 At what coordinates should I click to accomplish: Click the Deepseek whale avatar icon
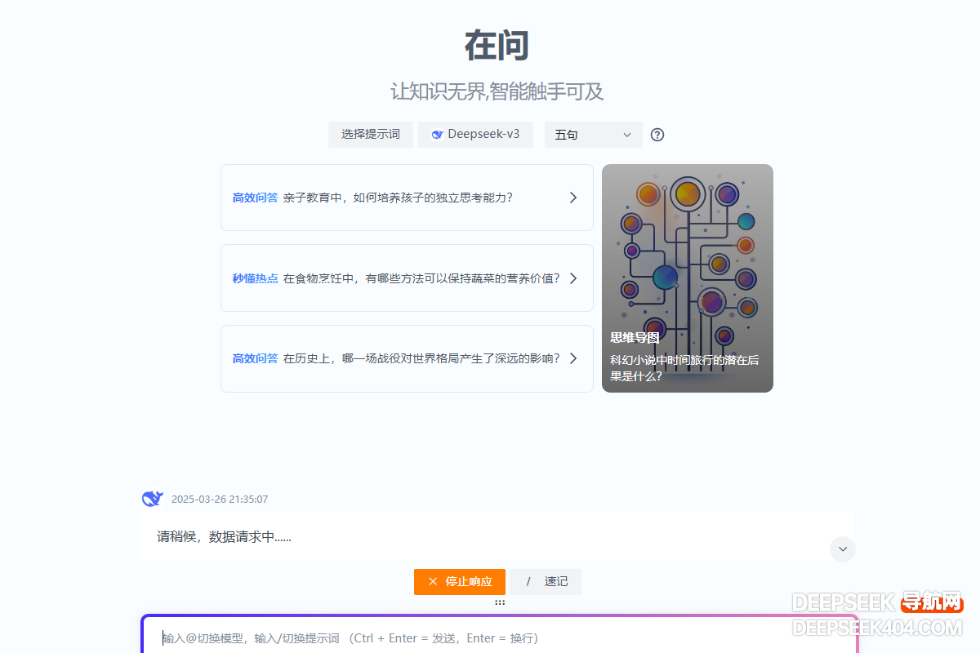[x=153, y=499]
